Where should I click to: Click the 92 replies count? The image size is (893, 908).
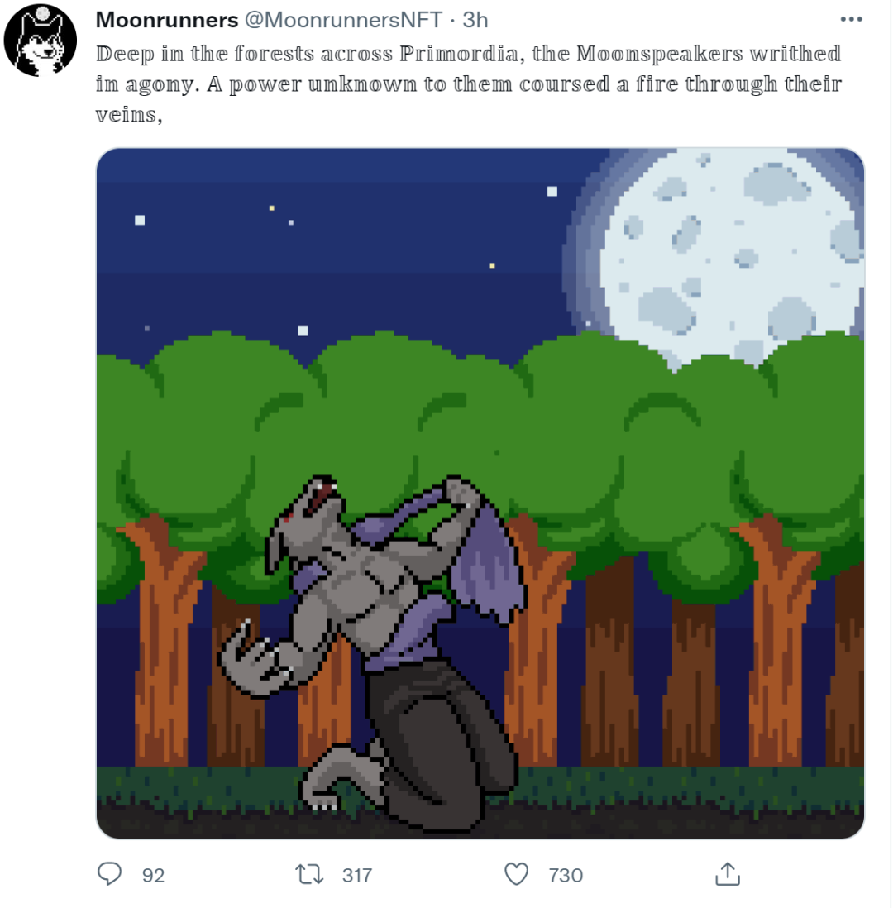pyautogui.click(x=154, y=875)
